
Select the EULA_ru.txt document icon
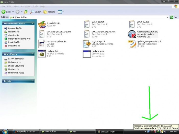click(x=132, y=24)
